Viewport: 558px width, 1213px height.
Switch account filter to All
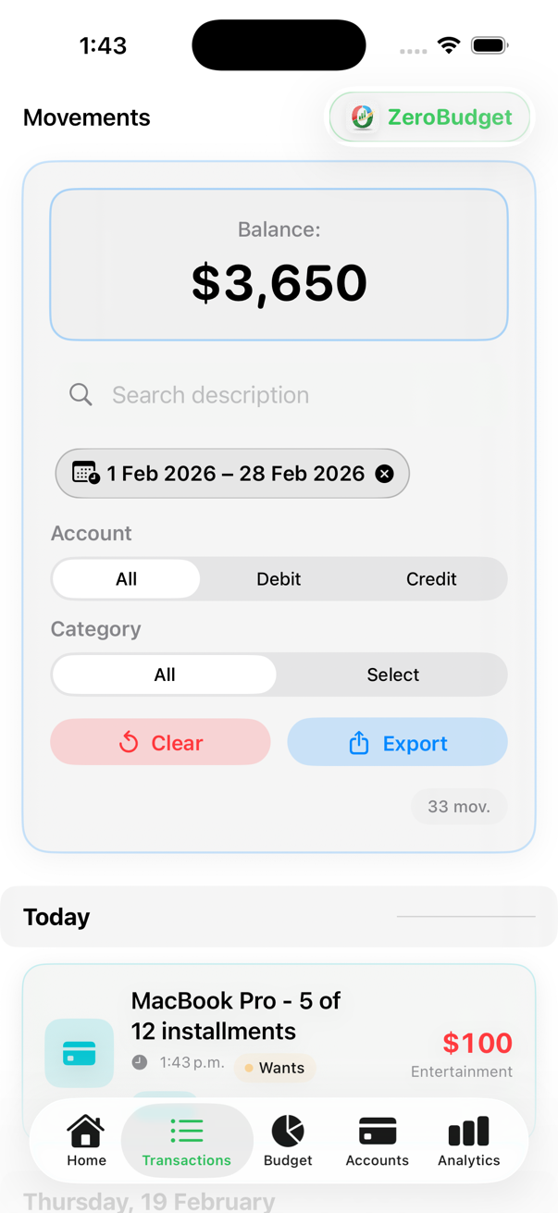126,579
